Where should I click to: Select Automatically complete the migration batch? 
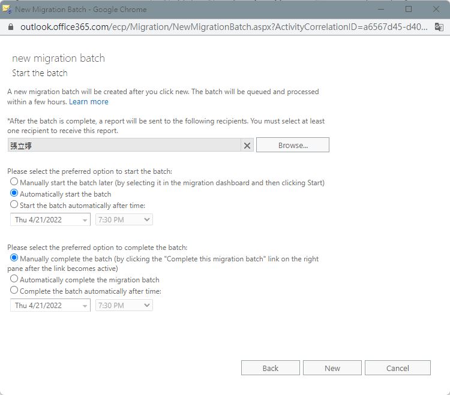point(14,279)
